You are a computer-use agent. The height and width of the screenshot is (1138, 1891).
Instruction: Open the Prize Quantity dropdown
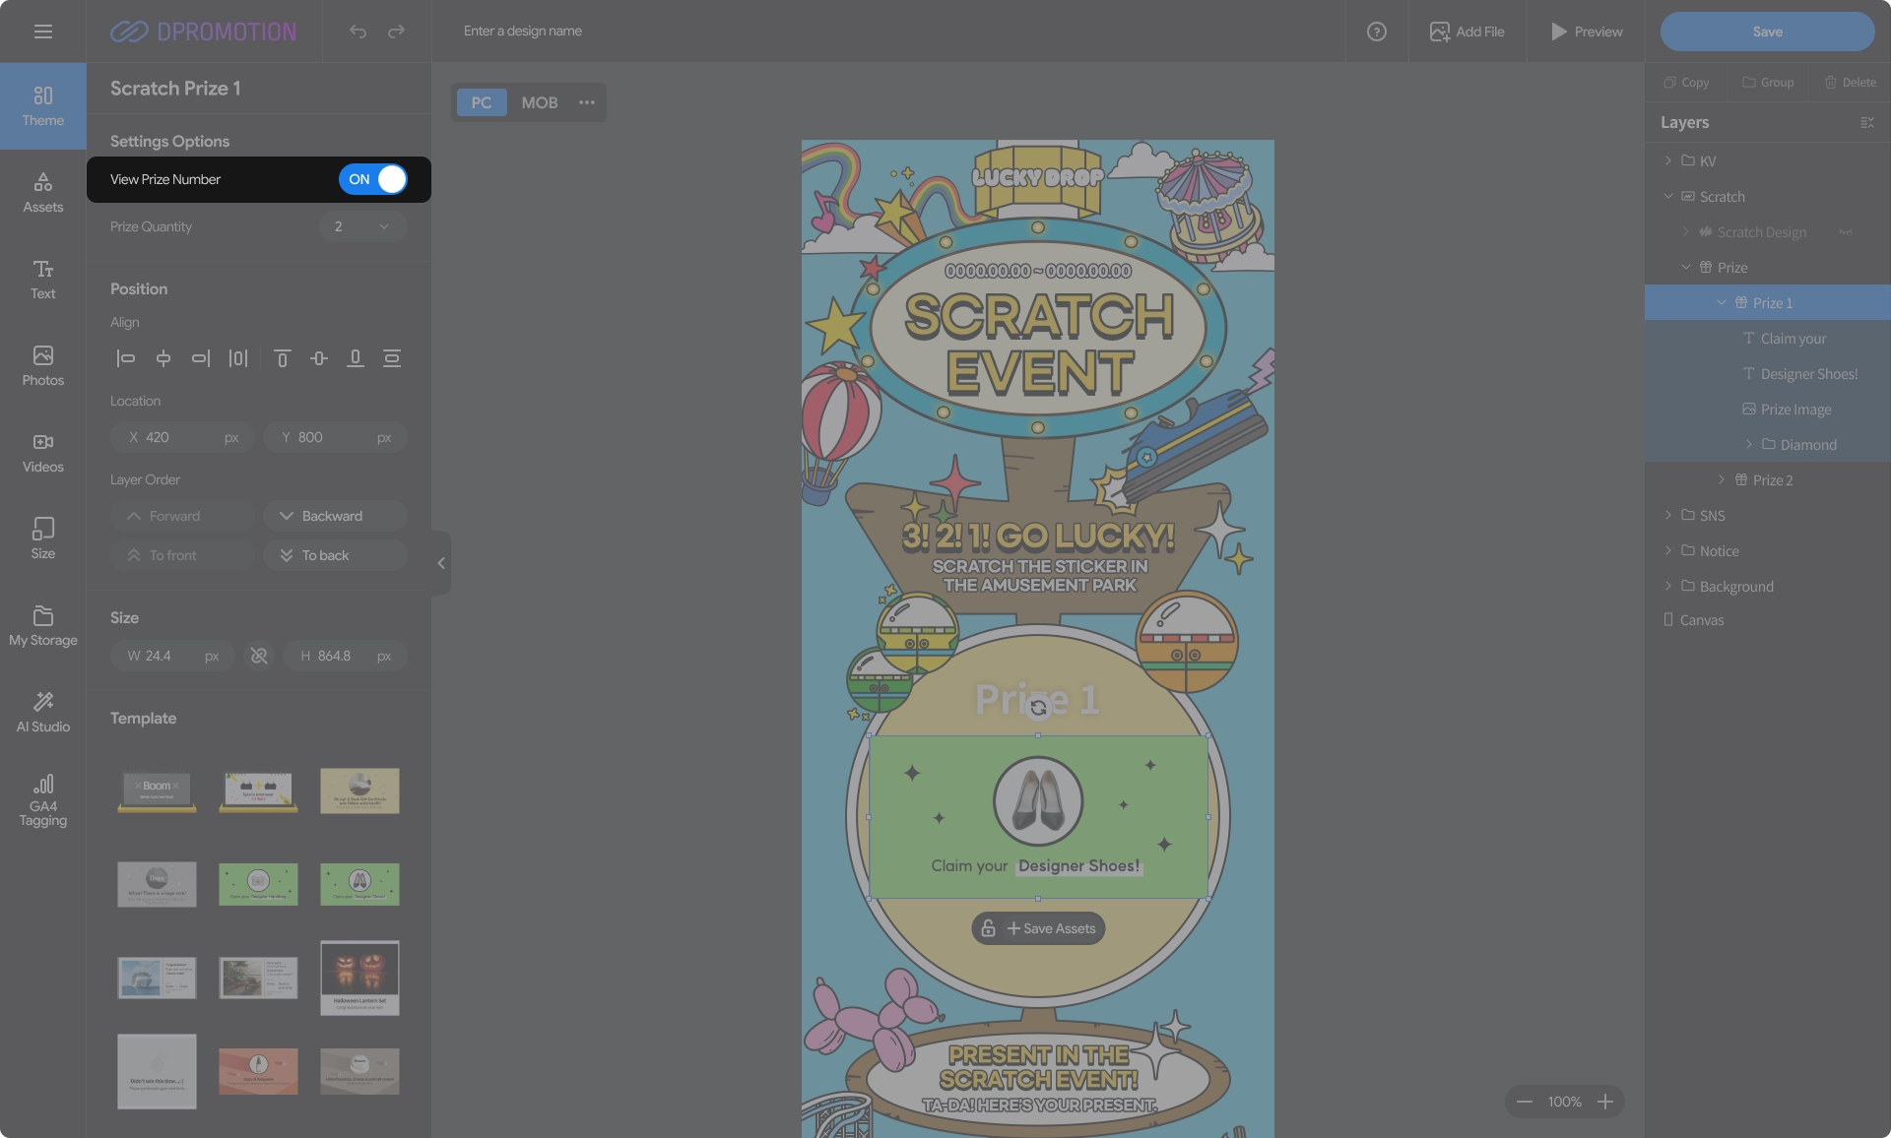[x=362, y=226]
